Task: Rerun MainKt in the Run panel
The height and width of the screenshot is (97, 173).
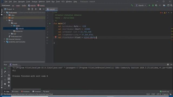Action: coord(5,68)
